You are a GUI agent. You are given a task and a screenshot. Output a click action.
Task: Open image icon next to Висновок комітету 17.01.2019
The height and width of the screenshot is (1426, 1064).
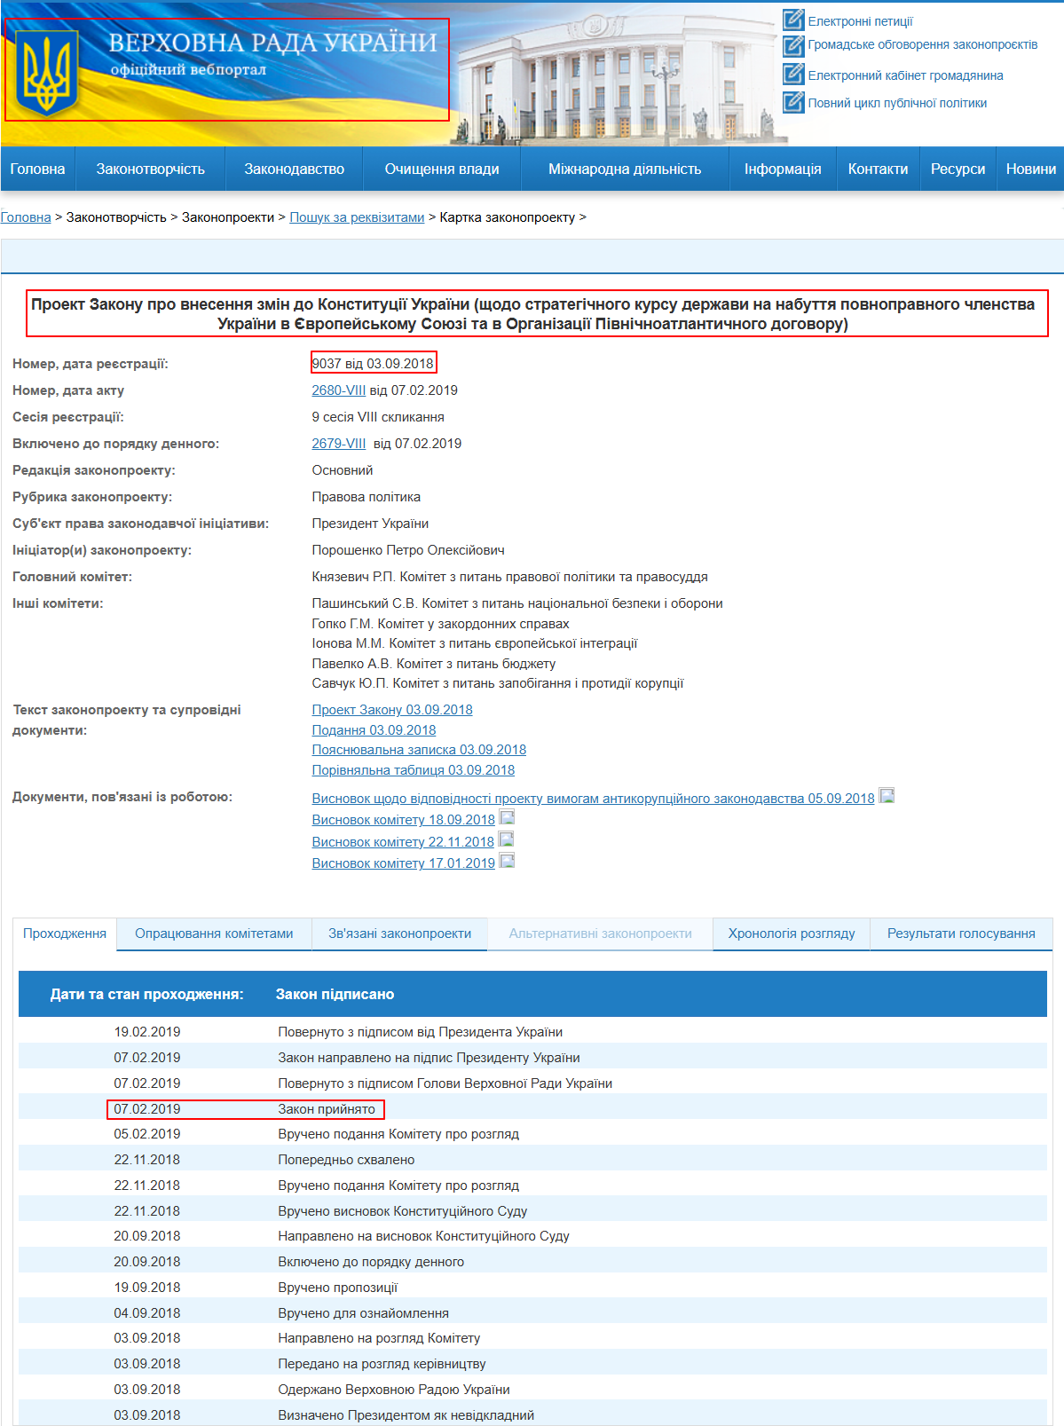click(507, 861)
